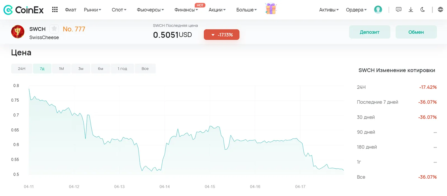Click the 90 дней row label
The height and width of the screenshot is (196, 447).
pos(366,132)
